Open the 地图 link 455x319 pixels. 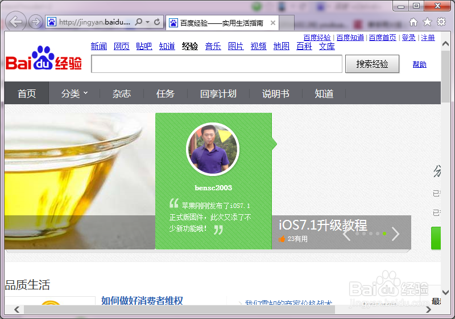[281, 46]
